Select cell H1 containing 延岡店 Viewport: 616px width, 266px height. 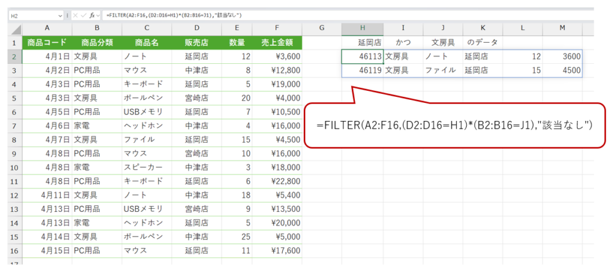click(x=362, y=43)
